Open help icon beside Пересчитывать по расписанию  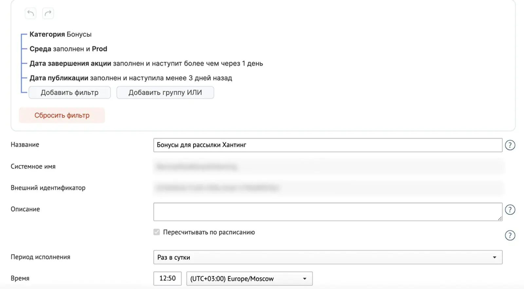pyautogui.click(x=510, y=235)
